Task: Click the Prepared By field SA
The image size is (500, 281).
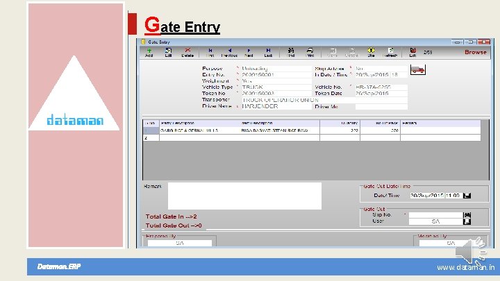Action: (180, 243)
